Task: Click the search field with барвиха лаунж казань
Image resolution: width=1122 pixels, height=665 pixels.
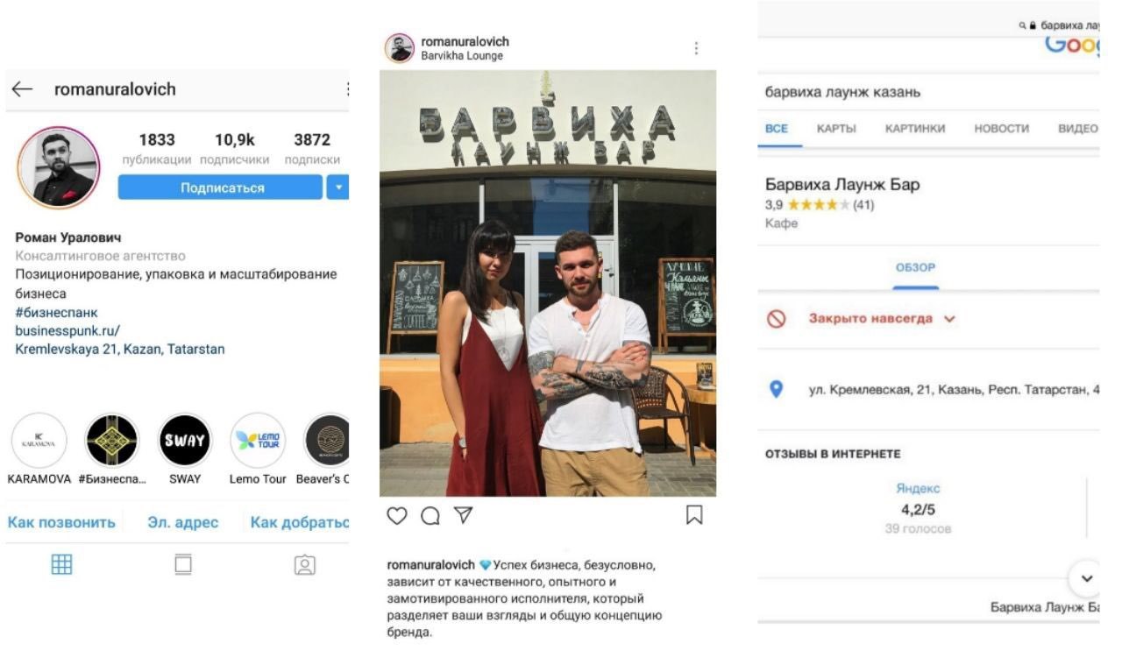Action: pyautogui.click(x=928, y=92)
